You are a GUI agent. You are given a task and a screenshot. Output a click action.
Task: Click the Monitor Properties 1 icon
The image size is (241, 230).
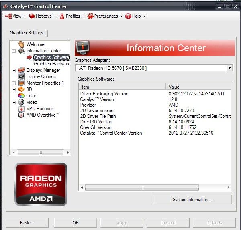pos(21,83)
